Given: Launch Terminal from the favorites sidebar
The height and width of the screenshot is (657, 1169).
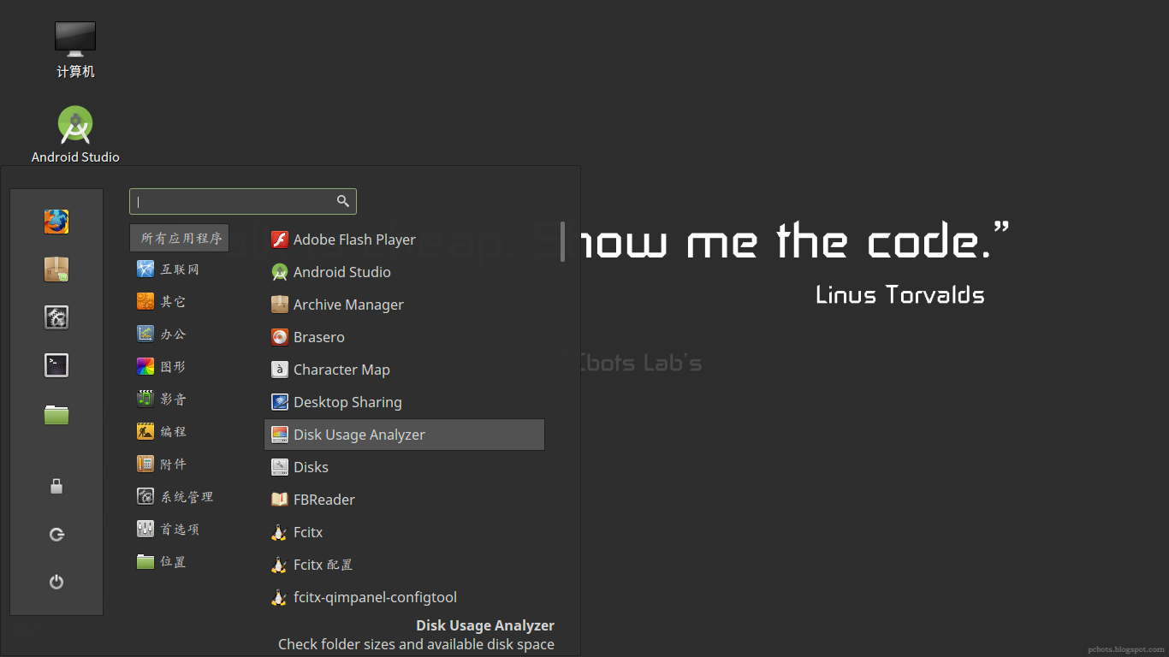Looking at the screenshot, I should (x=56, y=365).
